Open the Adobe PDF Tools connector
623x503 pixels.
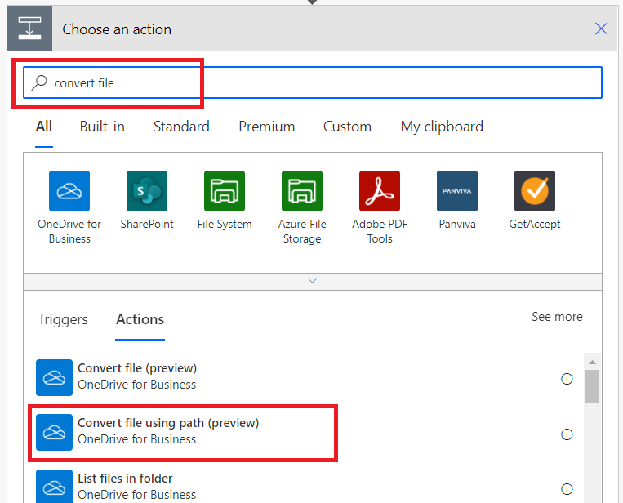point(380,191)
